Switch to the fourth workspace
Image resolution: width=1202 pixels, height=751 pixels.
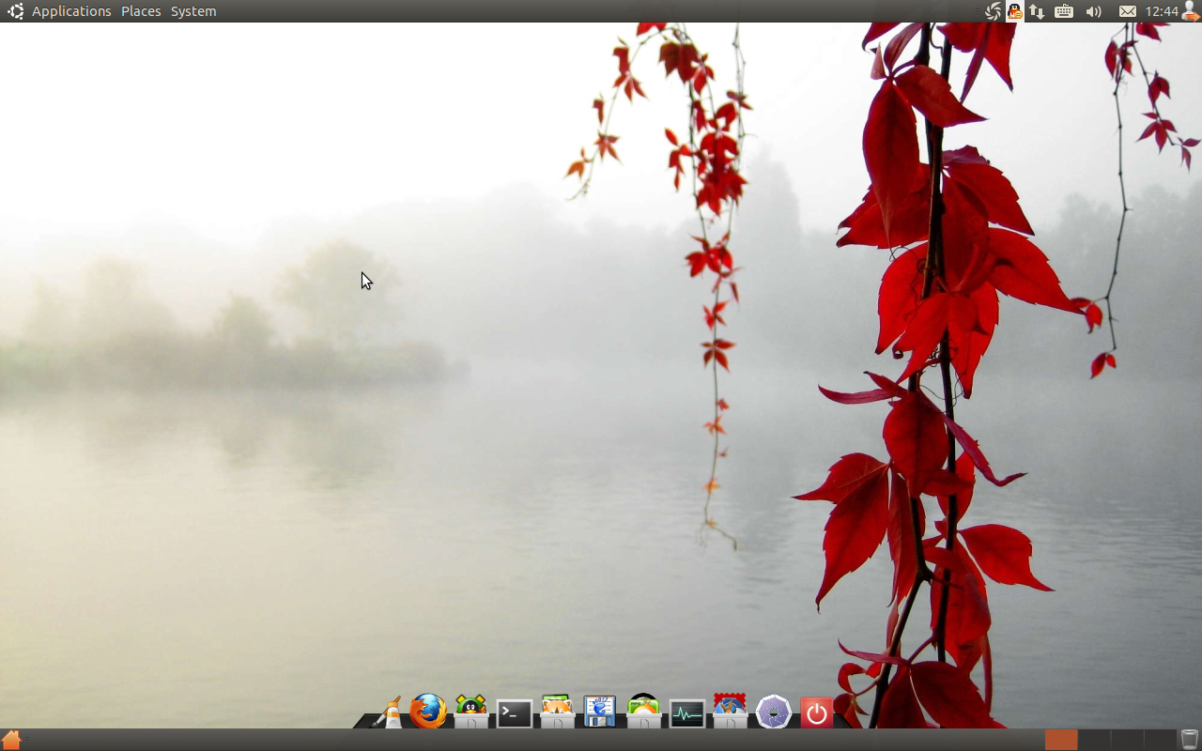[x=1160, y=740]
